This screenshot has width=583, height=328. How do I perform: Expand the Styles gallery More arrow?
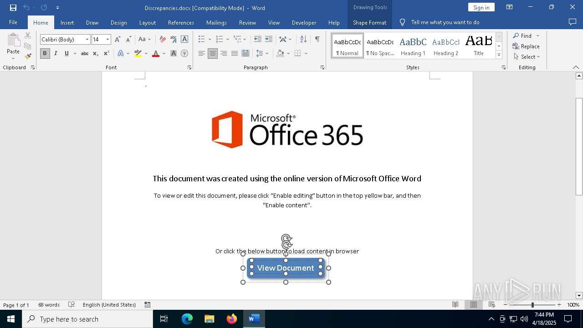tap(499, 55)
